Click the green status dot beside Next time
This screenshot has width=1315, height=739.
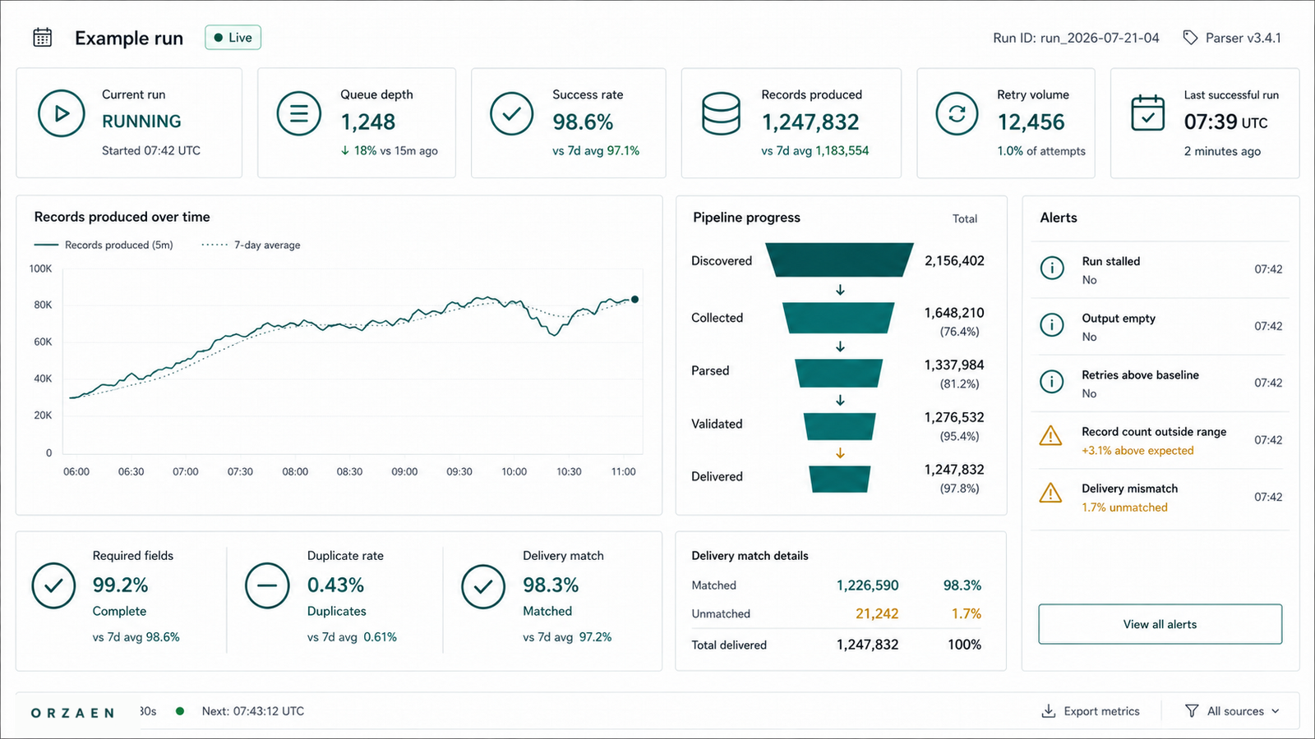(x=179, y=711)
